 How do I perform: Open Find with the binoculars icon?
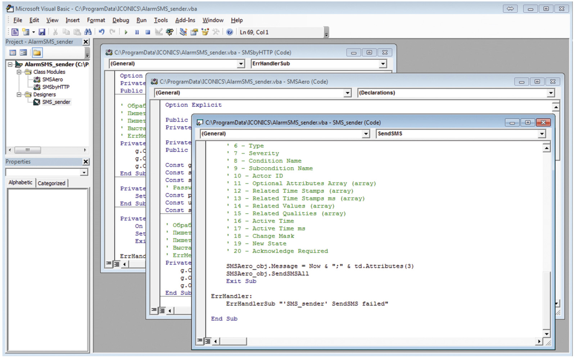pyautogui.click(x=88, y=32)
